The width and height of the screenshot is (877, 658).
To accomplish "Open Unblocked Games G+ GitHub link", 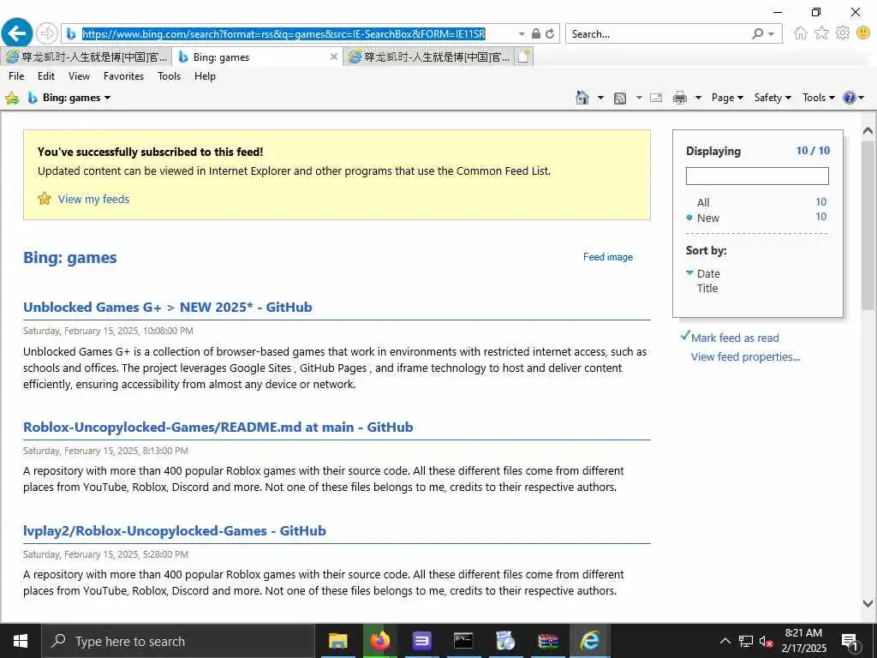I will click(167, 308).
